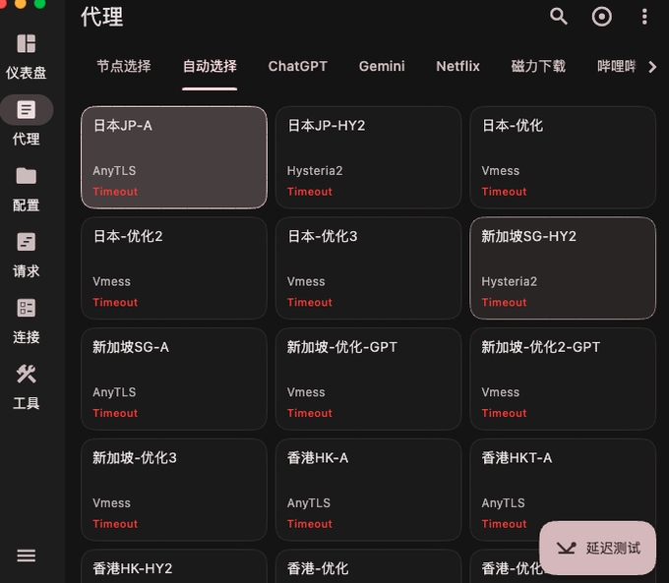Viewport: 669px width, 583px height.
Task: Click Timeout status on 新加坡SG-A card
Action: tap(115, 413)
